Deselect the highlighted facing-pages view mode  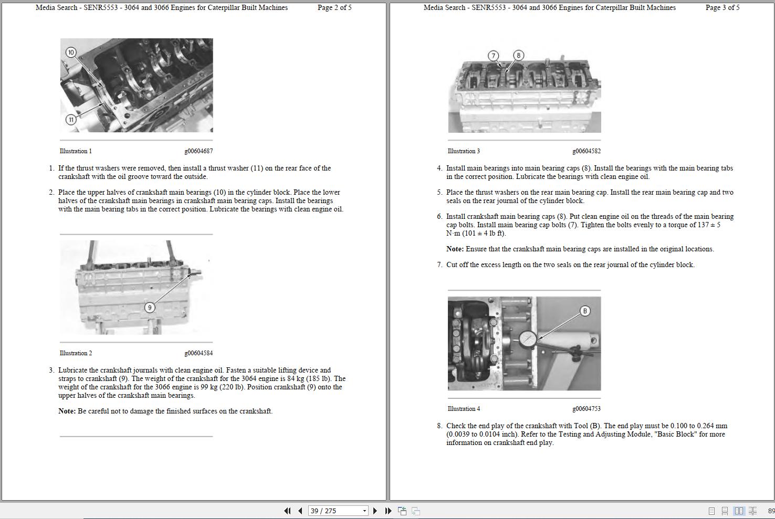(x=739, y=510)
